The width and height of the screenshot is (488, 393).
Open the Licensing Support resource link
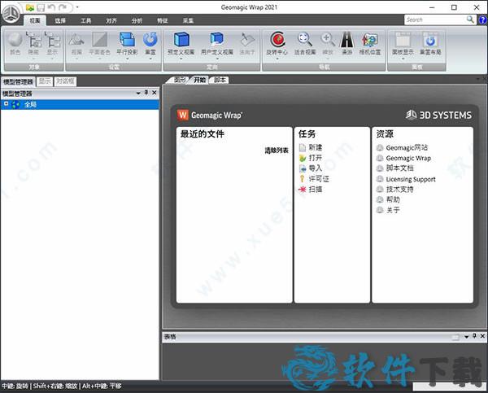[410, 179]
